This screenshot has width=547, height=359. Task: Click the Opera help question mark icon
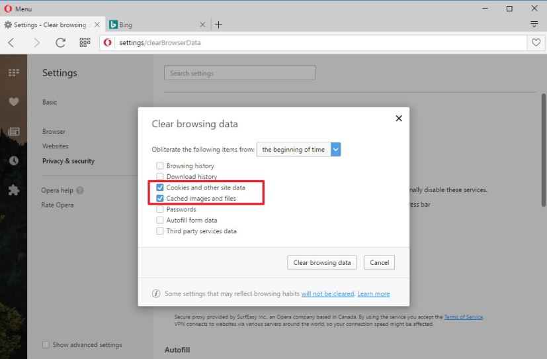coord(80,190)
